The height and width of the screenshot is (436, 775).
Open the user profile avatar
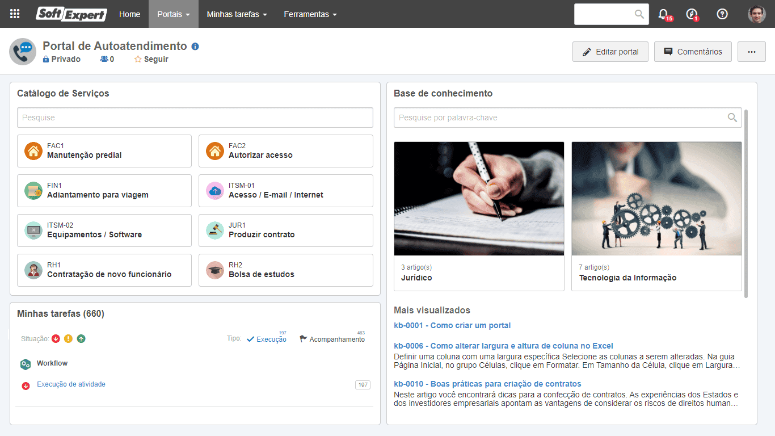(757, 14)
